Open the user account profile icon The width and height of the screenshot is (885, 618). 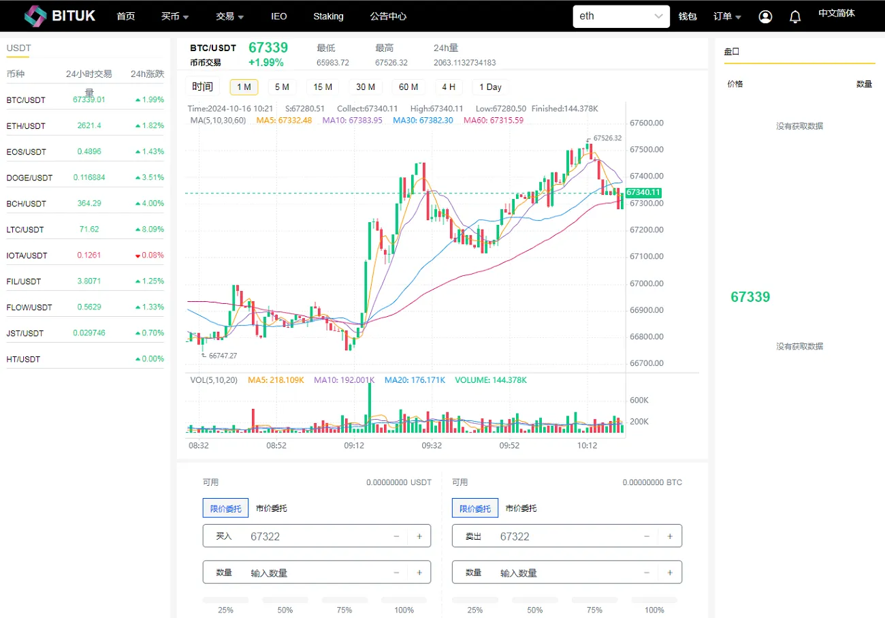[765, 16]
